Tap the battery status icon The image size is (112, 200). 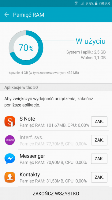[96, 4]
